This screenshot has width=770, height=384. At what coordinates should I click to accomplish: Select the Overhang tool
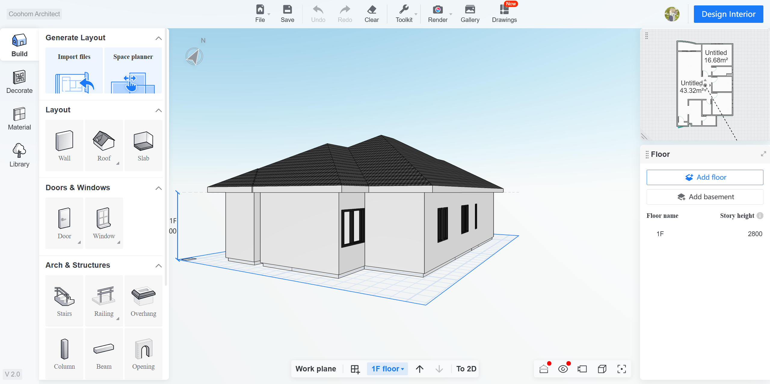[x=143, y=301]
